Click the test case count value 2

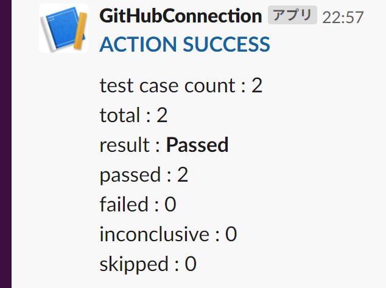coord(256,86)
